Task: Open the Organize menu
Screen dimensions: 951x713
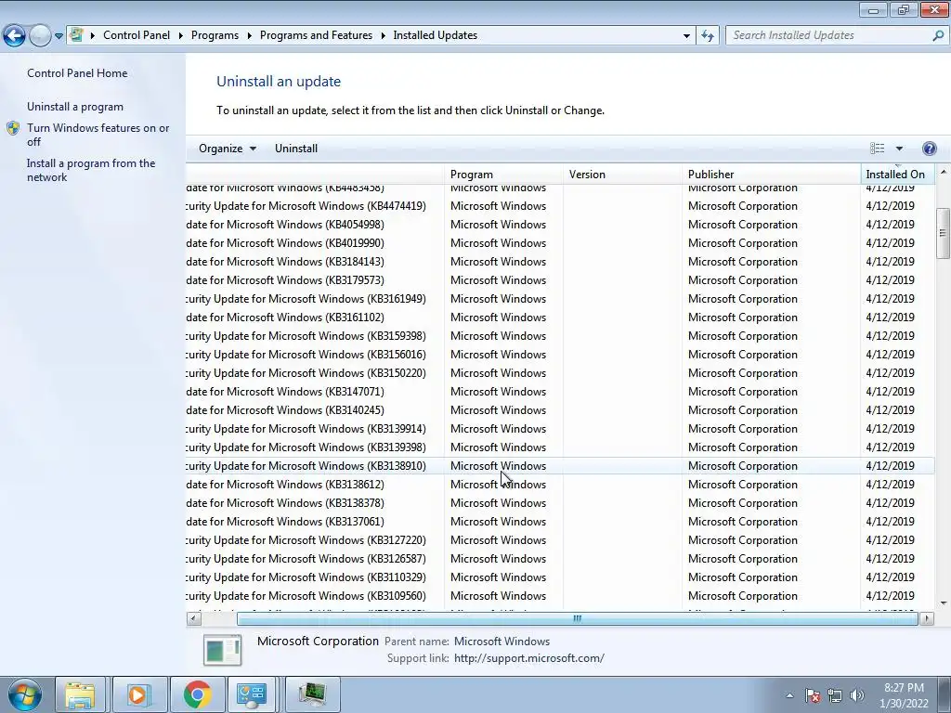Action: click(228, 149)
